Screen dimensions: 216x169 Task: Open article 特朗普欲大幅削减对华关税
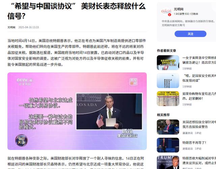199,161
